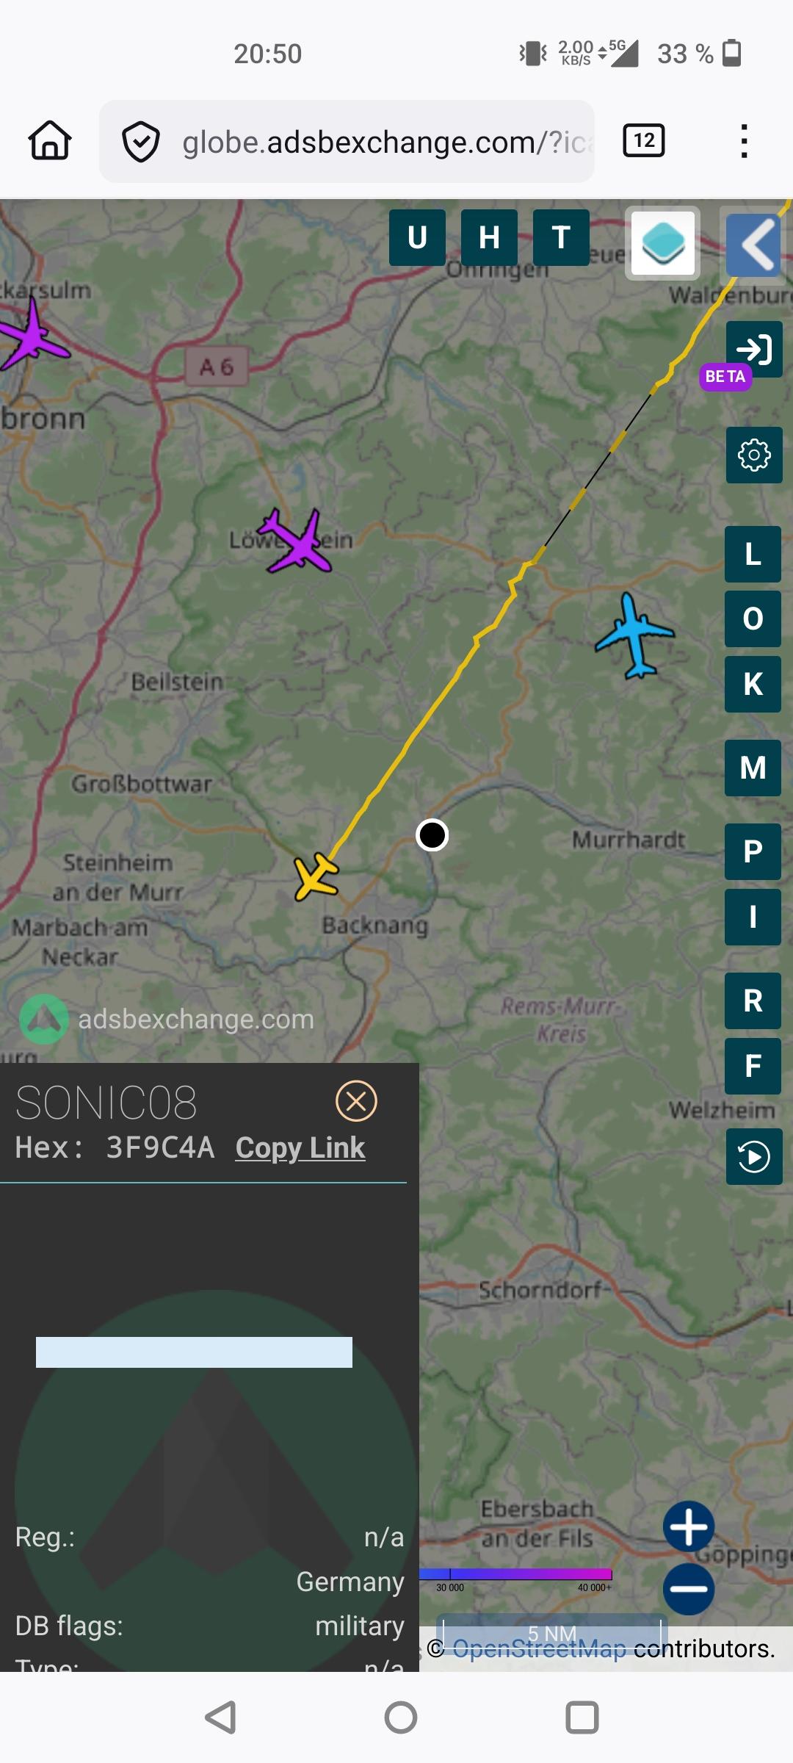Screen dimensions: 793x1763
Task: Open the map layers selector icon
Action: click(x=663, y=243)
